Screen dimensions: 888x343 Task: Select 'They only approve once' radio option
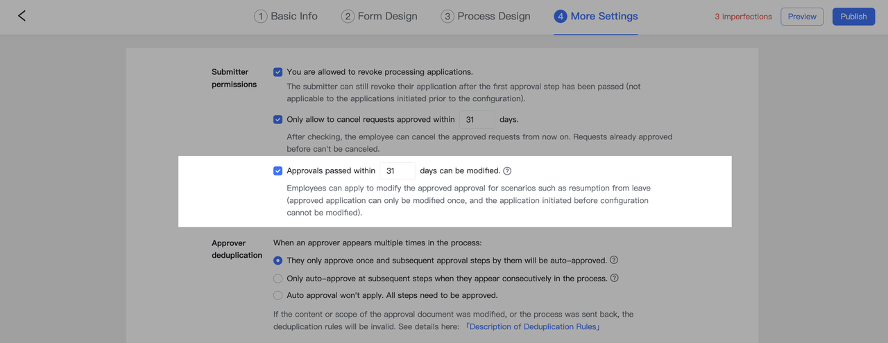277,261
